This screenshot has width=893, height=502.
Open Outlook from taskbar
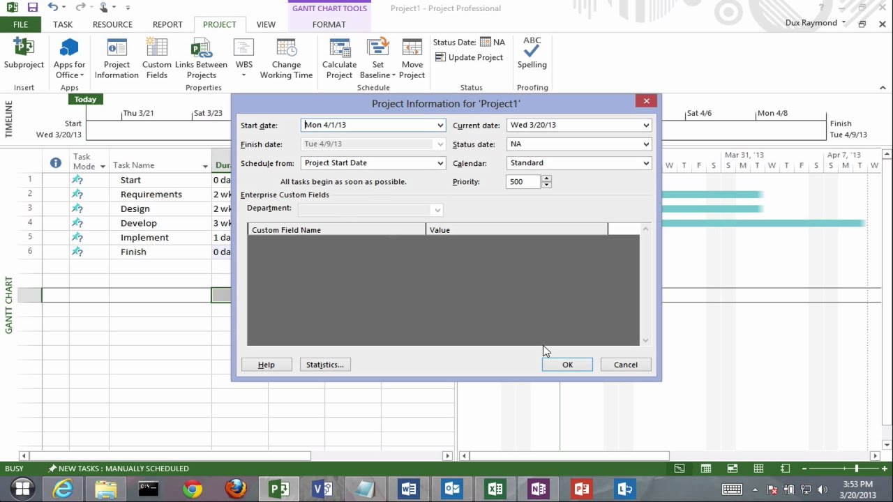pyautogui.click(x=452, y=489)
